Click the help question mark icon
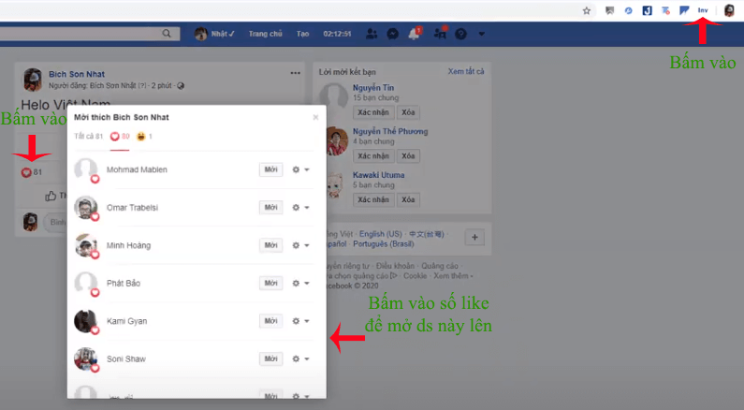The width and height of the screenshot is (744, 410). click(x=460, y=34)
